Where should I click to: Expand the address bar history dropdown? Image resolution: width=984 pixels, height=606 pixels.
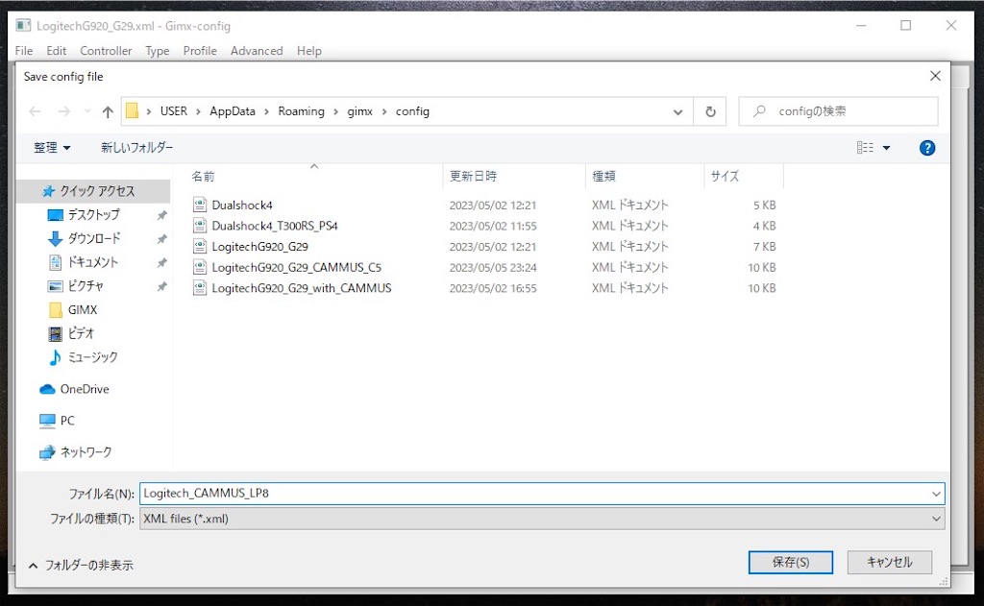click(677, 112)
